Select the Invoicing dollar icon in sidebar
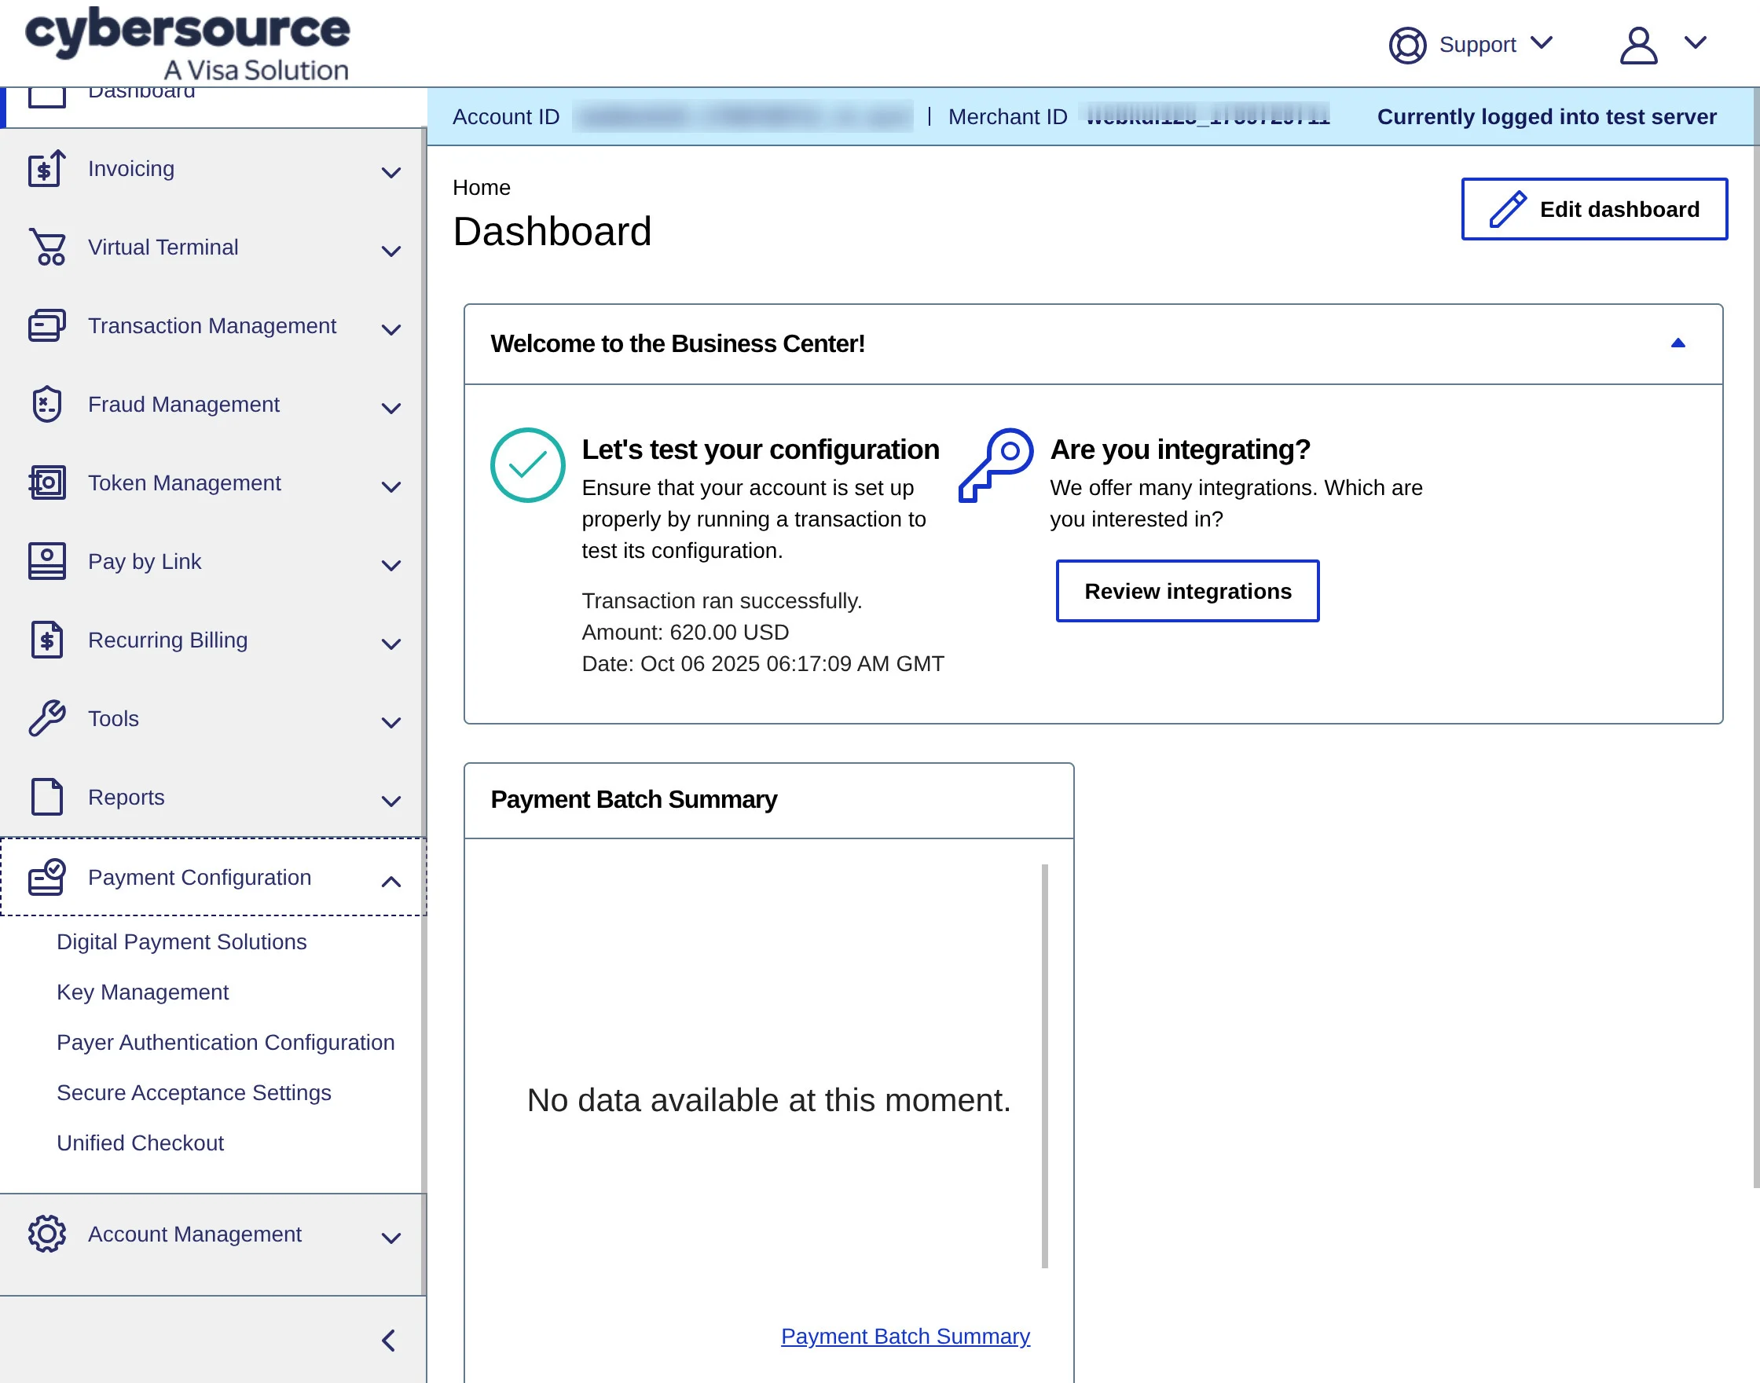The image size is (1760, 1383). pyautogui.click(x=46, y=168)
